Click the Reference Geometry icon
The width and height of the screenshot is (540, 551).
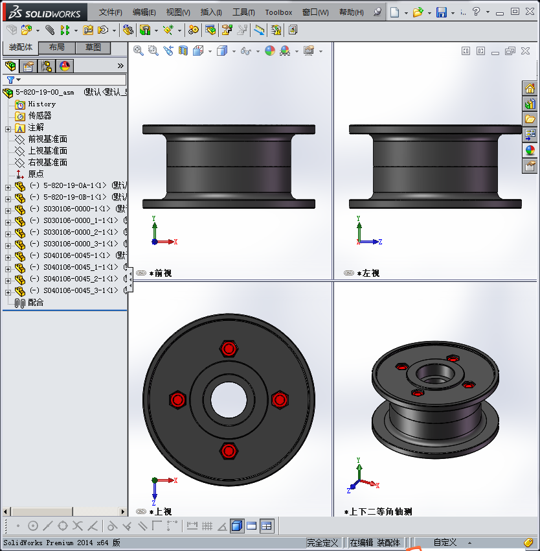168,30
